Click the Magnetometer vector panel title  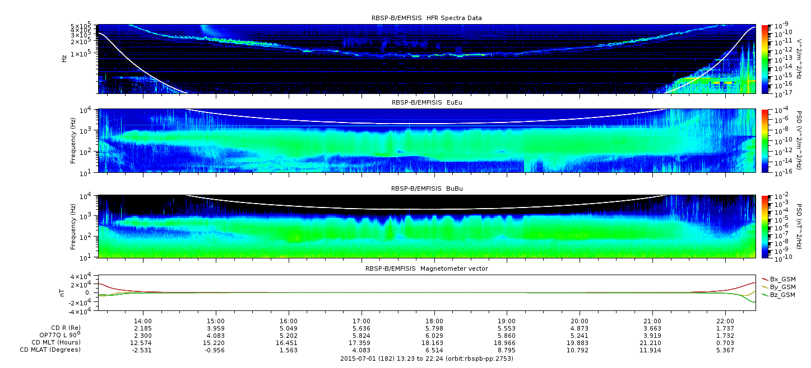click(x=426, y=268)
